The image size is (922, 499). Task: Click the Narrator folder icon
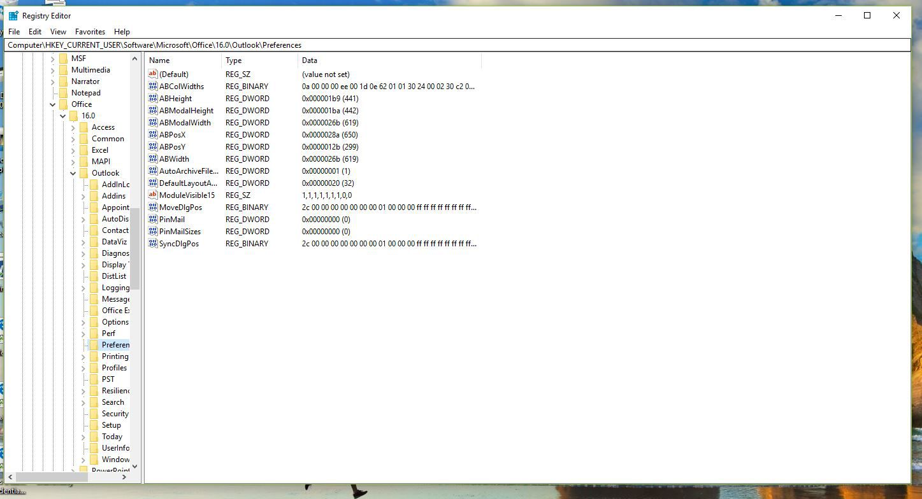pos(63,81)
